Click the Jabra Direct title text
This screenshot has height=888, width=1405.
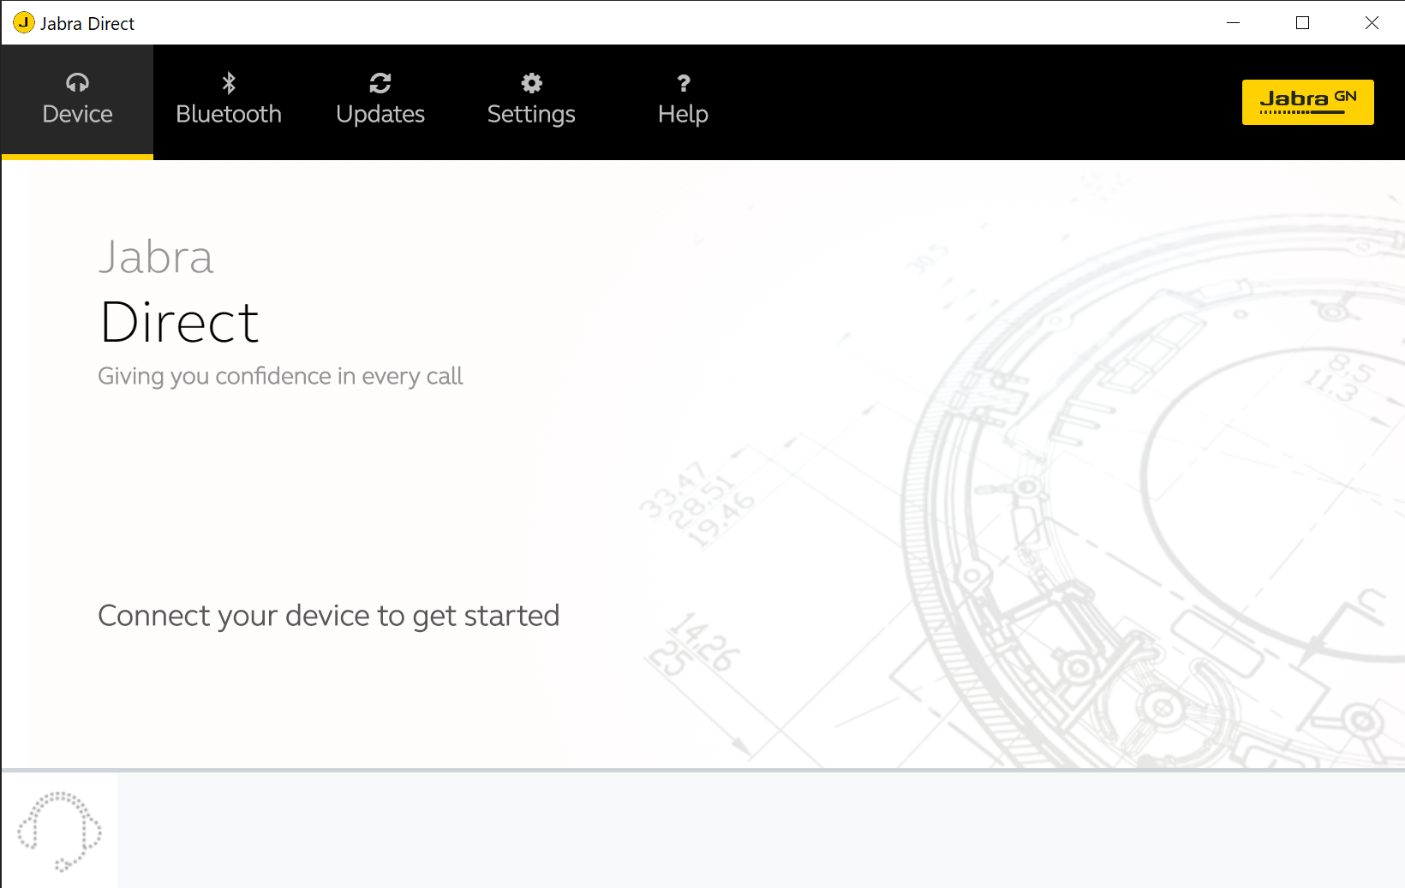pos(87,23)
